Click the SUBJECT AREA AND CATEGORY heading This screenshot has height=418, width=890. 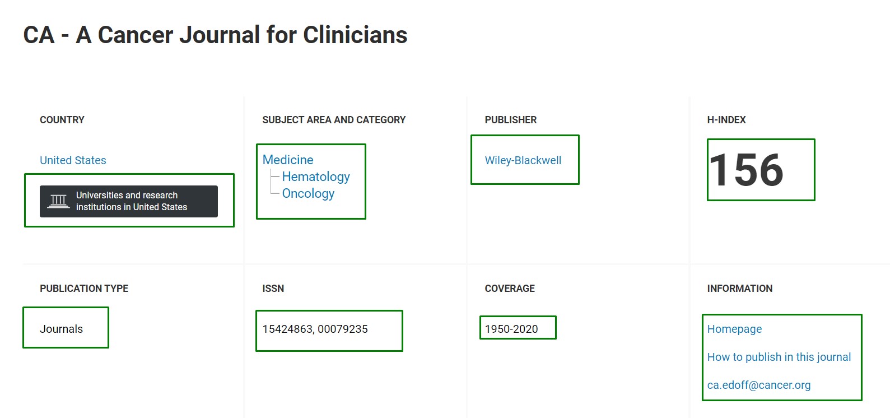click(x=334, y=120)
